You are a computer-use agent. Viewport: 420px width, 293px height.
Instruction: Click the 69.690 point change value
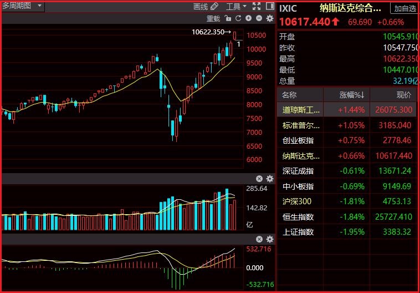point(360,22)
